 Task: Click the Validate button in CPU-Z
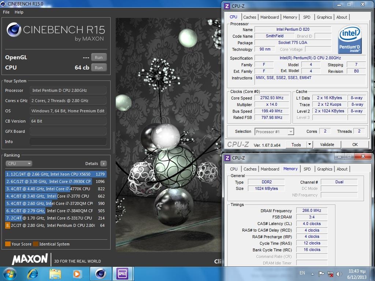[327, 145]
